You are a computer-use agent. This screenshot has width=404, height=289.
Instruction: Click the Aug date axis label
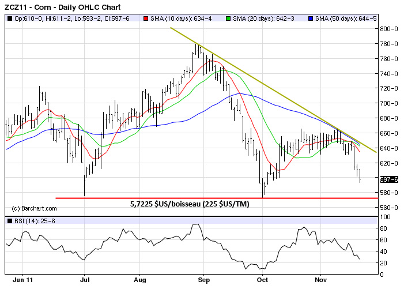(x=140, y=280)
